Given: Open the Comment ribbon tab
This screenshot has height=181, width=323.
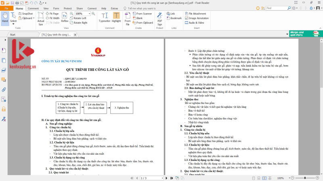Looking at the screenshot, I should click(34, 8).
